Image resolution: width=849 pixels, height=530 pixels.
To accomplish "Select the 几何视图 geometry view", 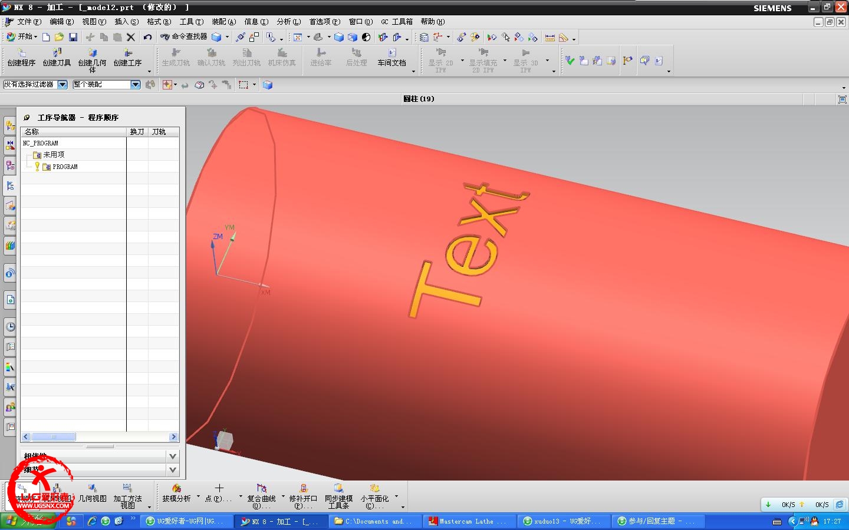I will (x=93, y=493).
